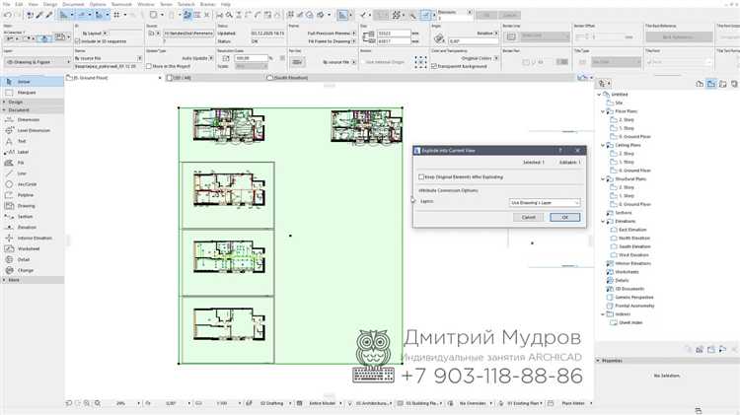Image resolution: width=740 pixels, height=415 pixels.
Task: Open the Edit menu
Action: tap(19, 4)
